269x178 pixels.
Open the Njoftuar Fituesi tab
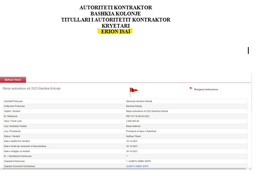(x=13, y=79)
